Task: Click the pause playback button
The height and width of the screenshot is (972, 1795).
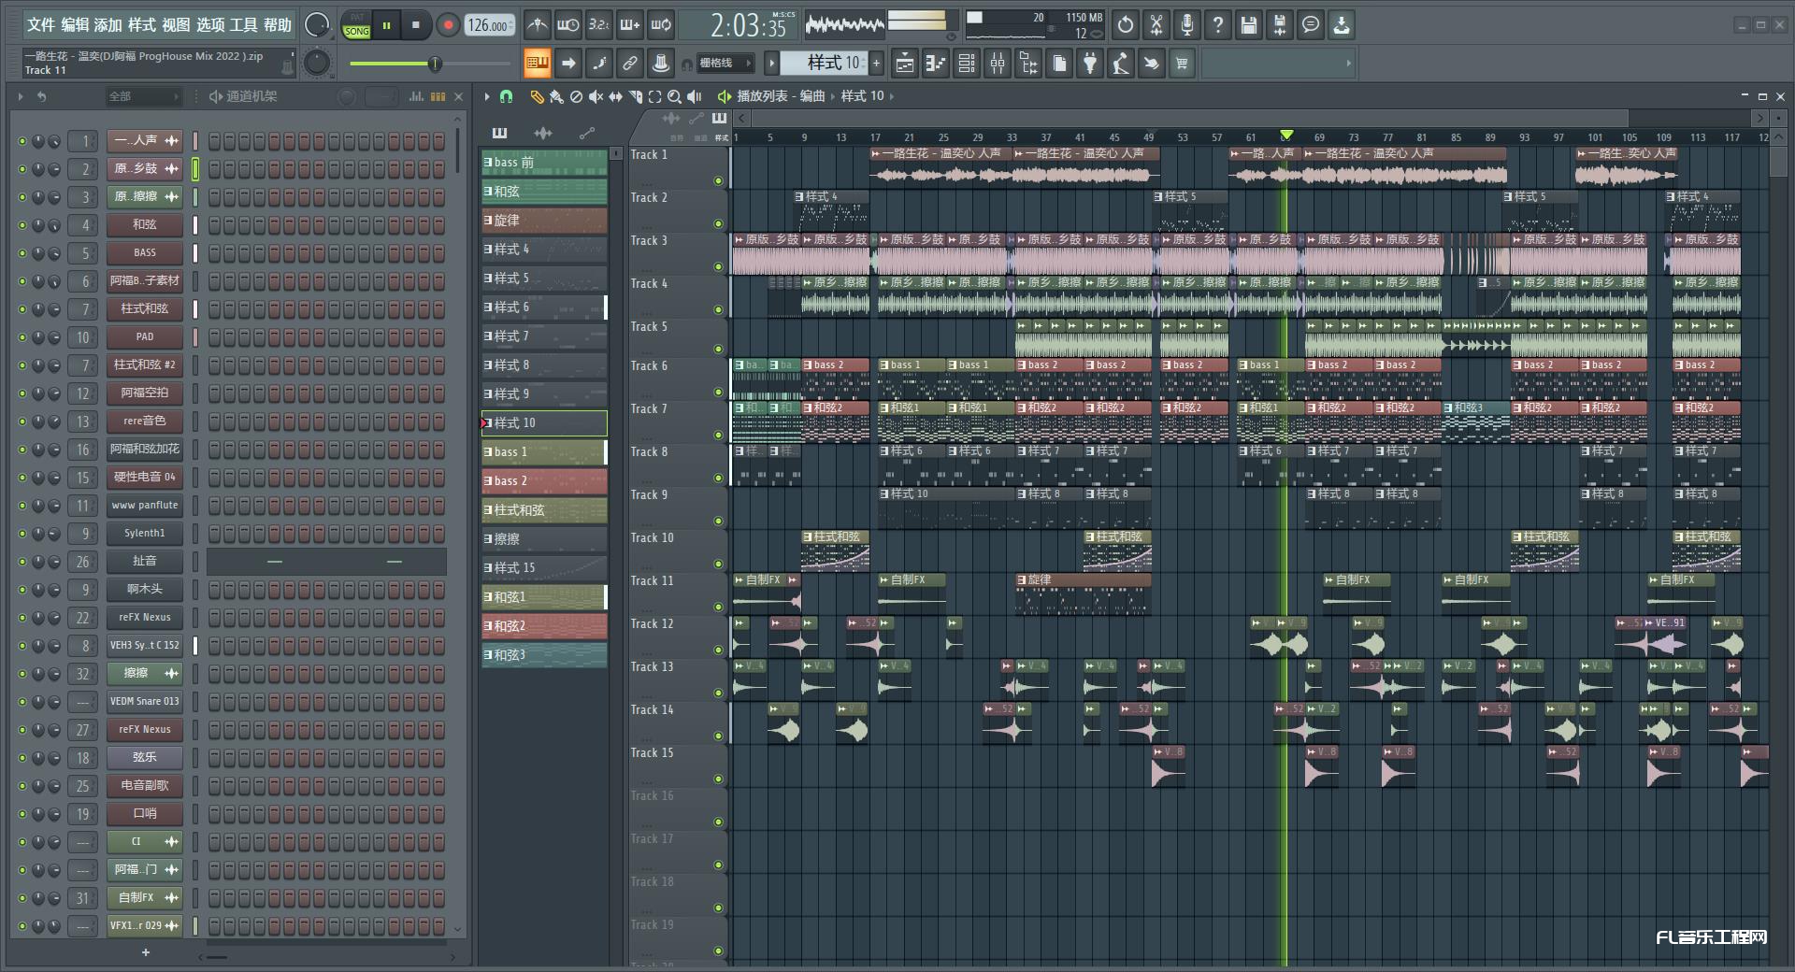Action: pos(386,25)
